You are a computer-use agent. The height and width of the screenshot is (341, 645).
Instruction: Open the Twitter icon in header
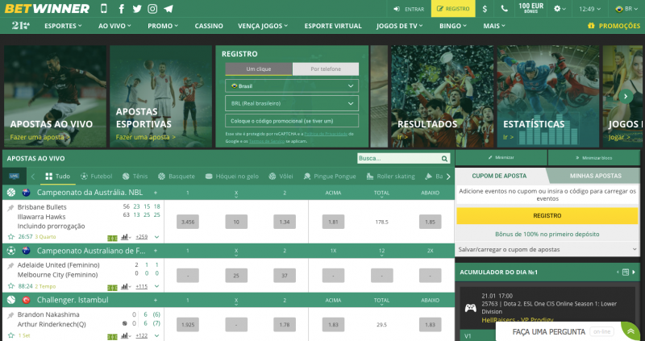(x=137, y=9)
